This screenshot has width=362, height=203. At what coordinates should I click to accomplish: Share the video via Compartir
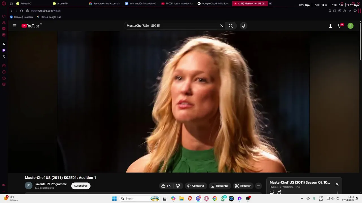click(196, 186)
